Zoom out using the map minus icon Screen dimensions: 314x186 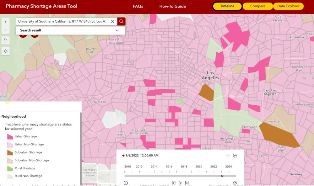[5, 30]
